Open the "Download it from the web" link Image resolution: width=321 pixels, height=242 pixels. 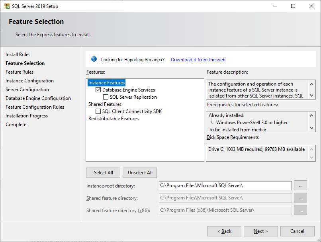(x=198, y=59)
